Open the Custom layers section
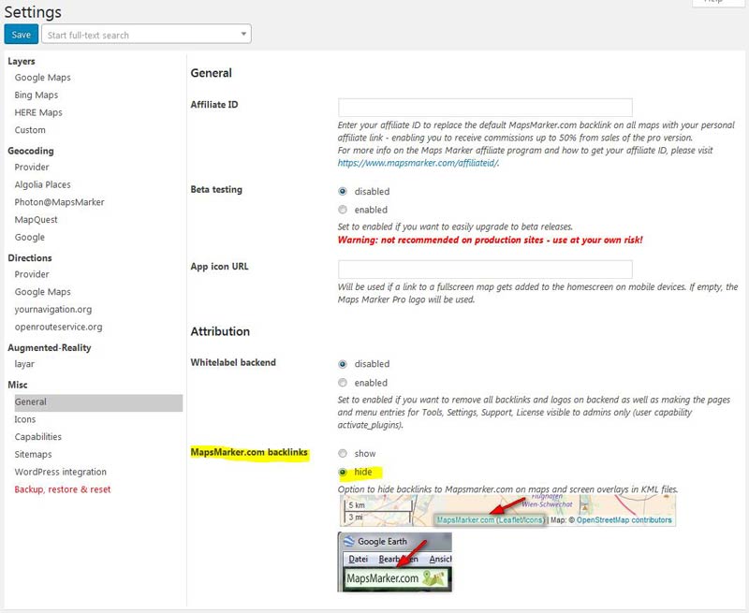 (x=30, y=130)
